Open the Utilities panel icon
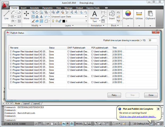The height and width of the screenshot is (127, 165). 139,15
